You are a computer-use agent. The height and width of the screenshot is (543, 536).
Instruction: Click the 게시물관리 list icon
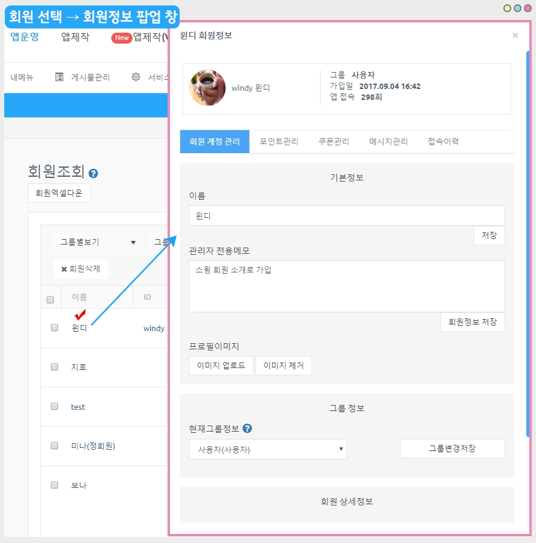pos(59,77)
